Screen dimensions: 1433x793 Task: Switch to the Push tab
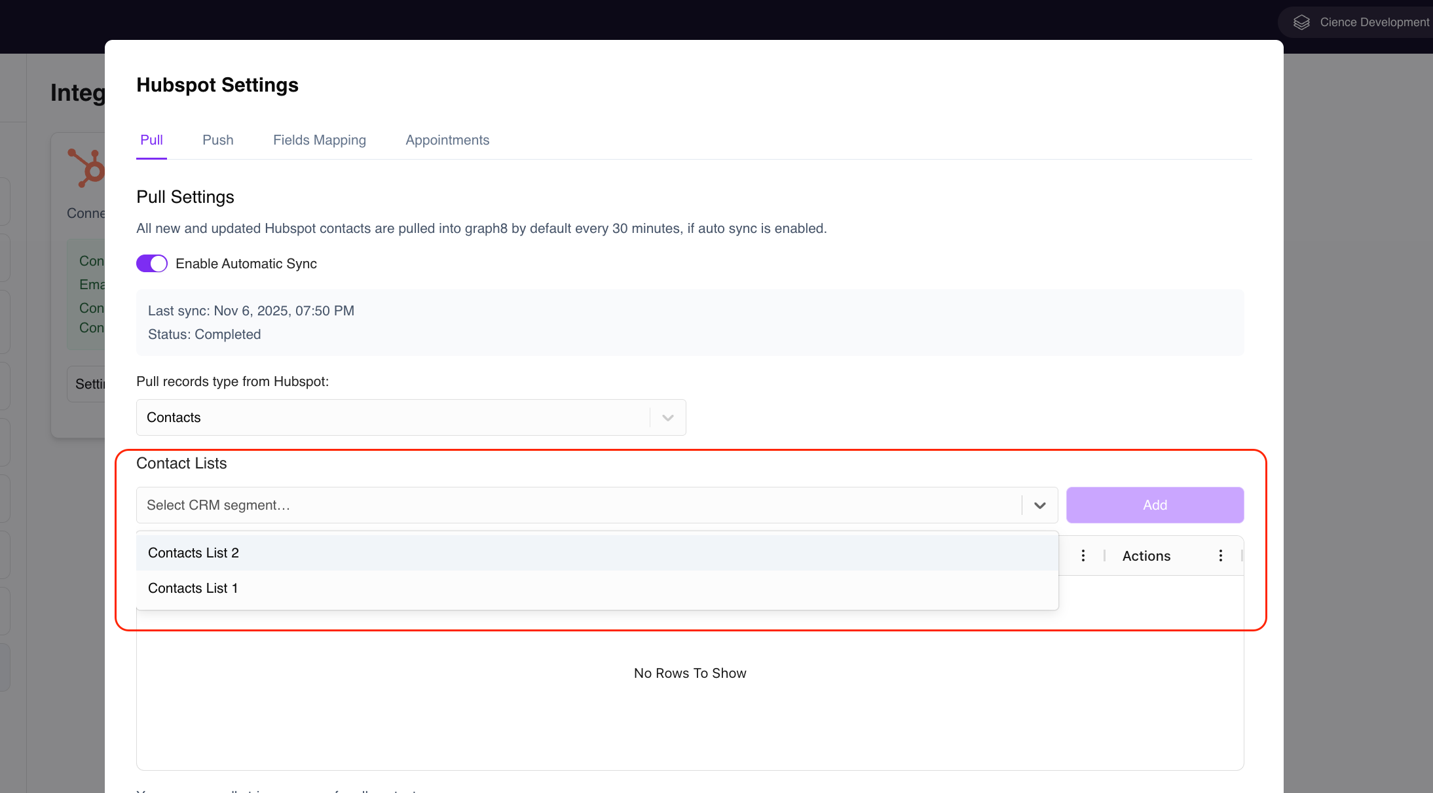pyautogui.click(x=218, y=140)
